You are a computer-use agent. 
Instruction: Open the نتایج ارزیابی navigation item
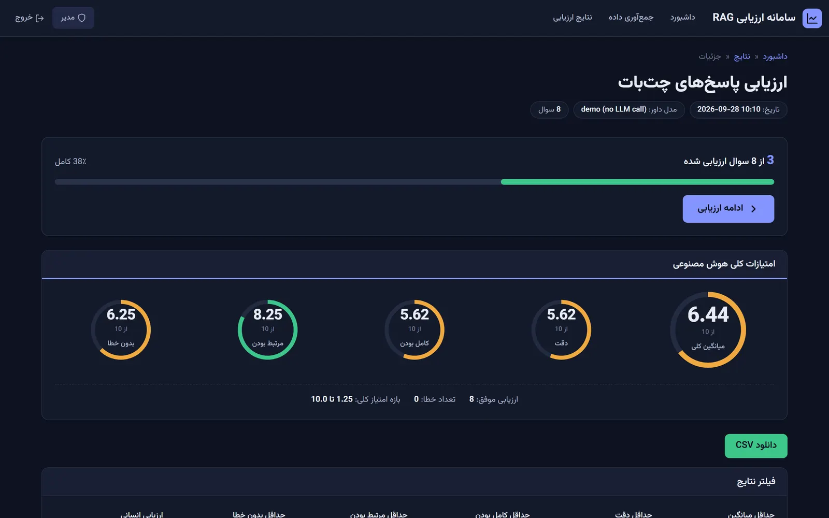[x=573, y=18]
